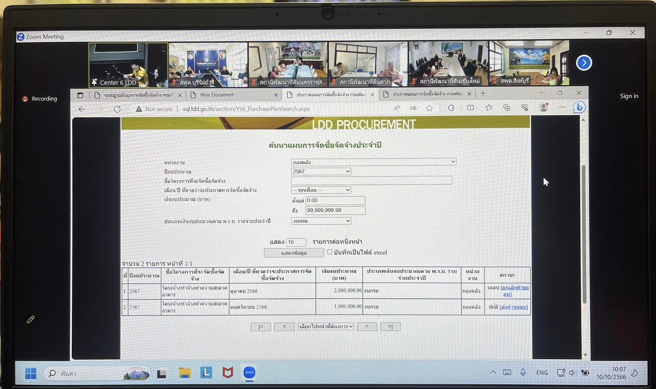Open the budget year 2567 dropdown
656x389 pixels.
tap(321, 171)
